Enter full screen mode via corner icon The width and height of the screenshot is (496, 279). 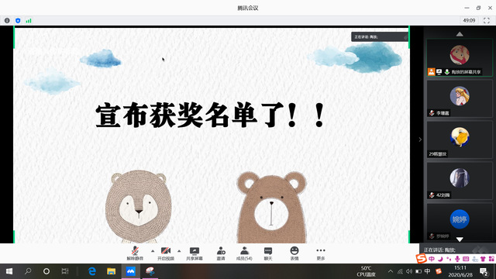coord(487,21)
